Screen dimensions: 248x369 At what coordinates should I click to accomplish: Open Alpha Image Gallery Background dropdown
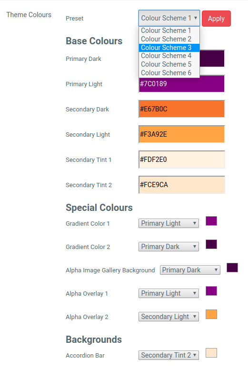(x=190, y=270)
